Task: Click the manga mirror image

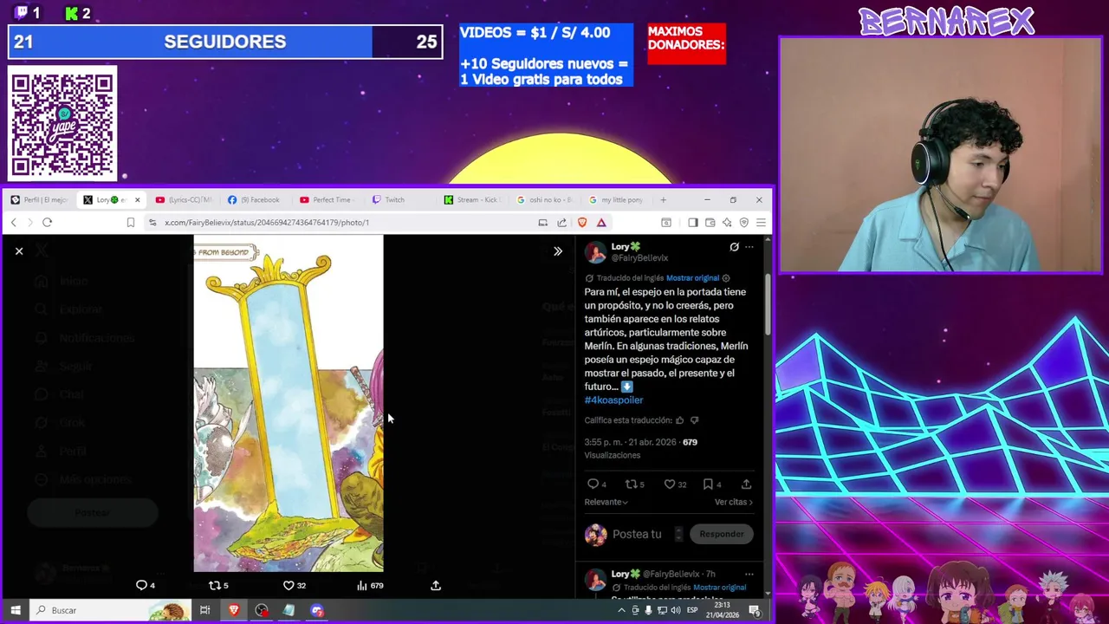Action: pos(289,403)
